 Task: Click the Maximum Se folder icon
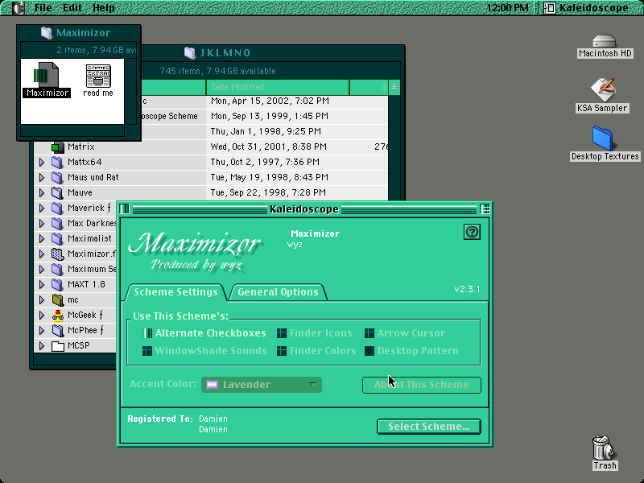point(57,269)
